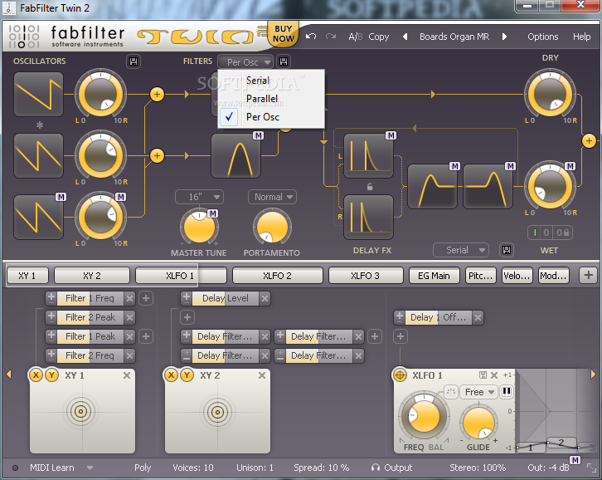Click the redo arrow in top bar
The width and height of the screenshot is (602, 480).
coord(331,37)
